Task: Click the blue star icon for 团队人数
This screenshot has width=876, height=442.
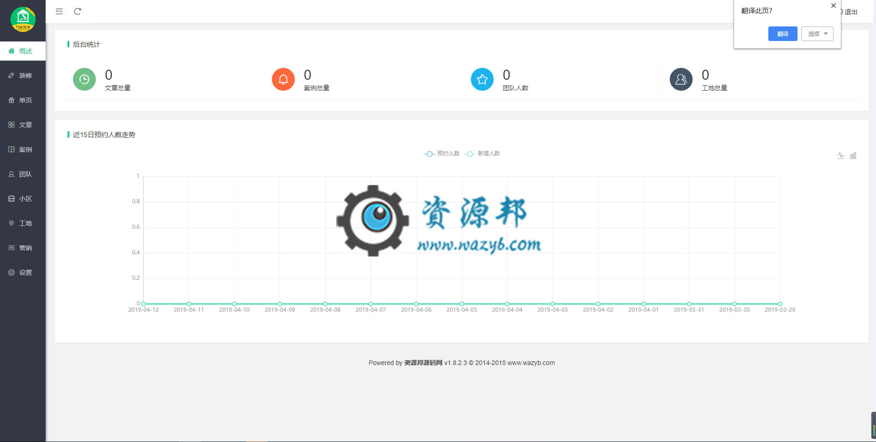Action: click(482, 79)
